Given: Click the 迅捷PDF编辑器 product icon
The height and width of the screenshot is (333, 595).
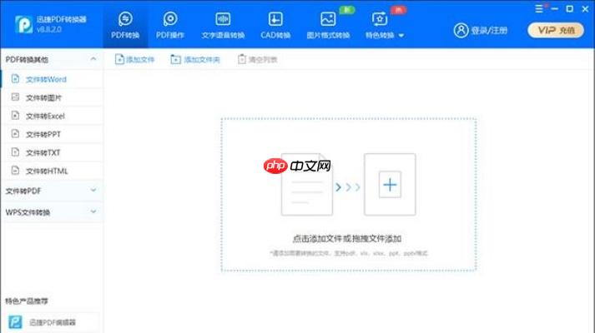Looking at the screenshot, I should (x=16, y=322).
